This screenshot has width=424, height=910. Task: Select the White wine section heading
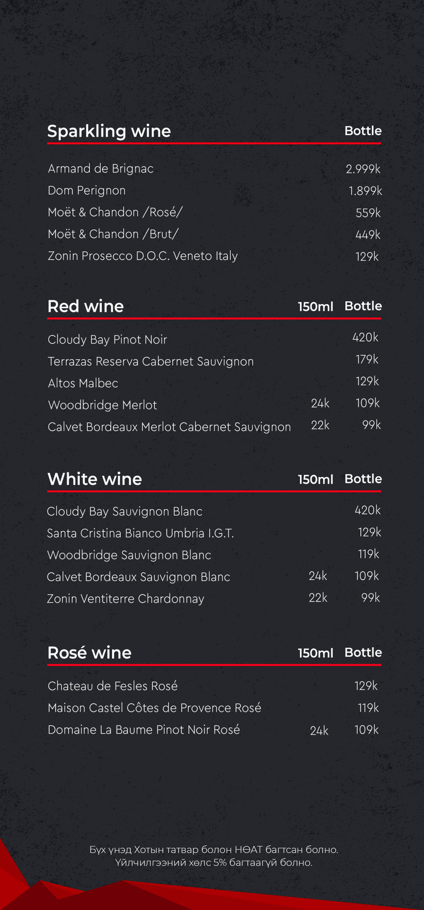pos(95,479)
